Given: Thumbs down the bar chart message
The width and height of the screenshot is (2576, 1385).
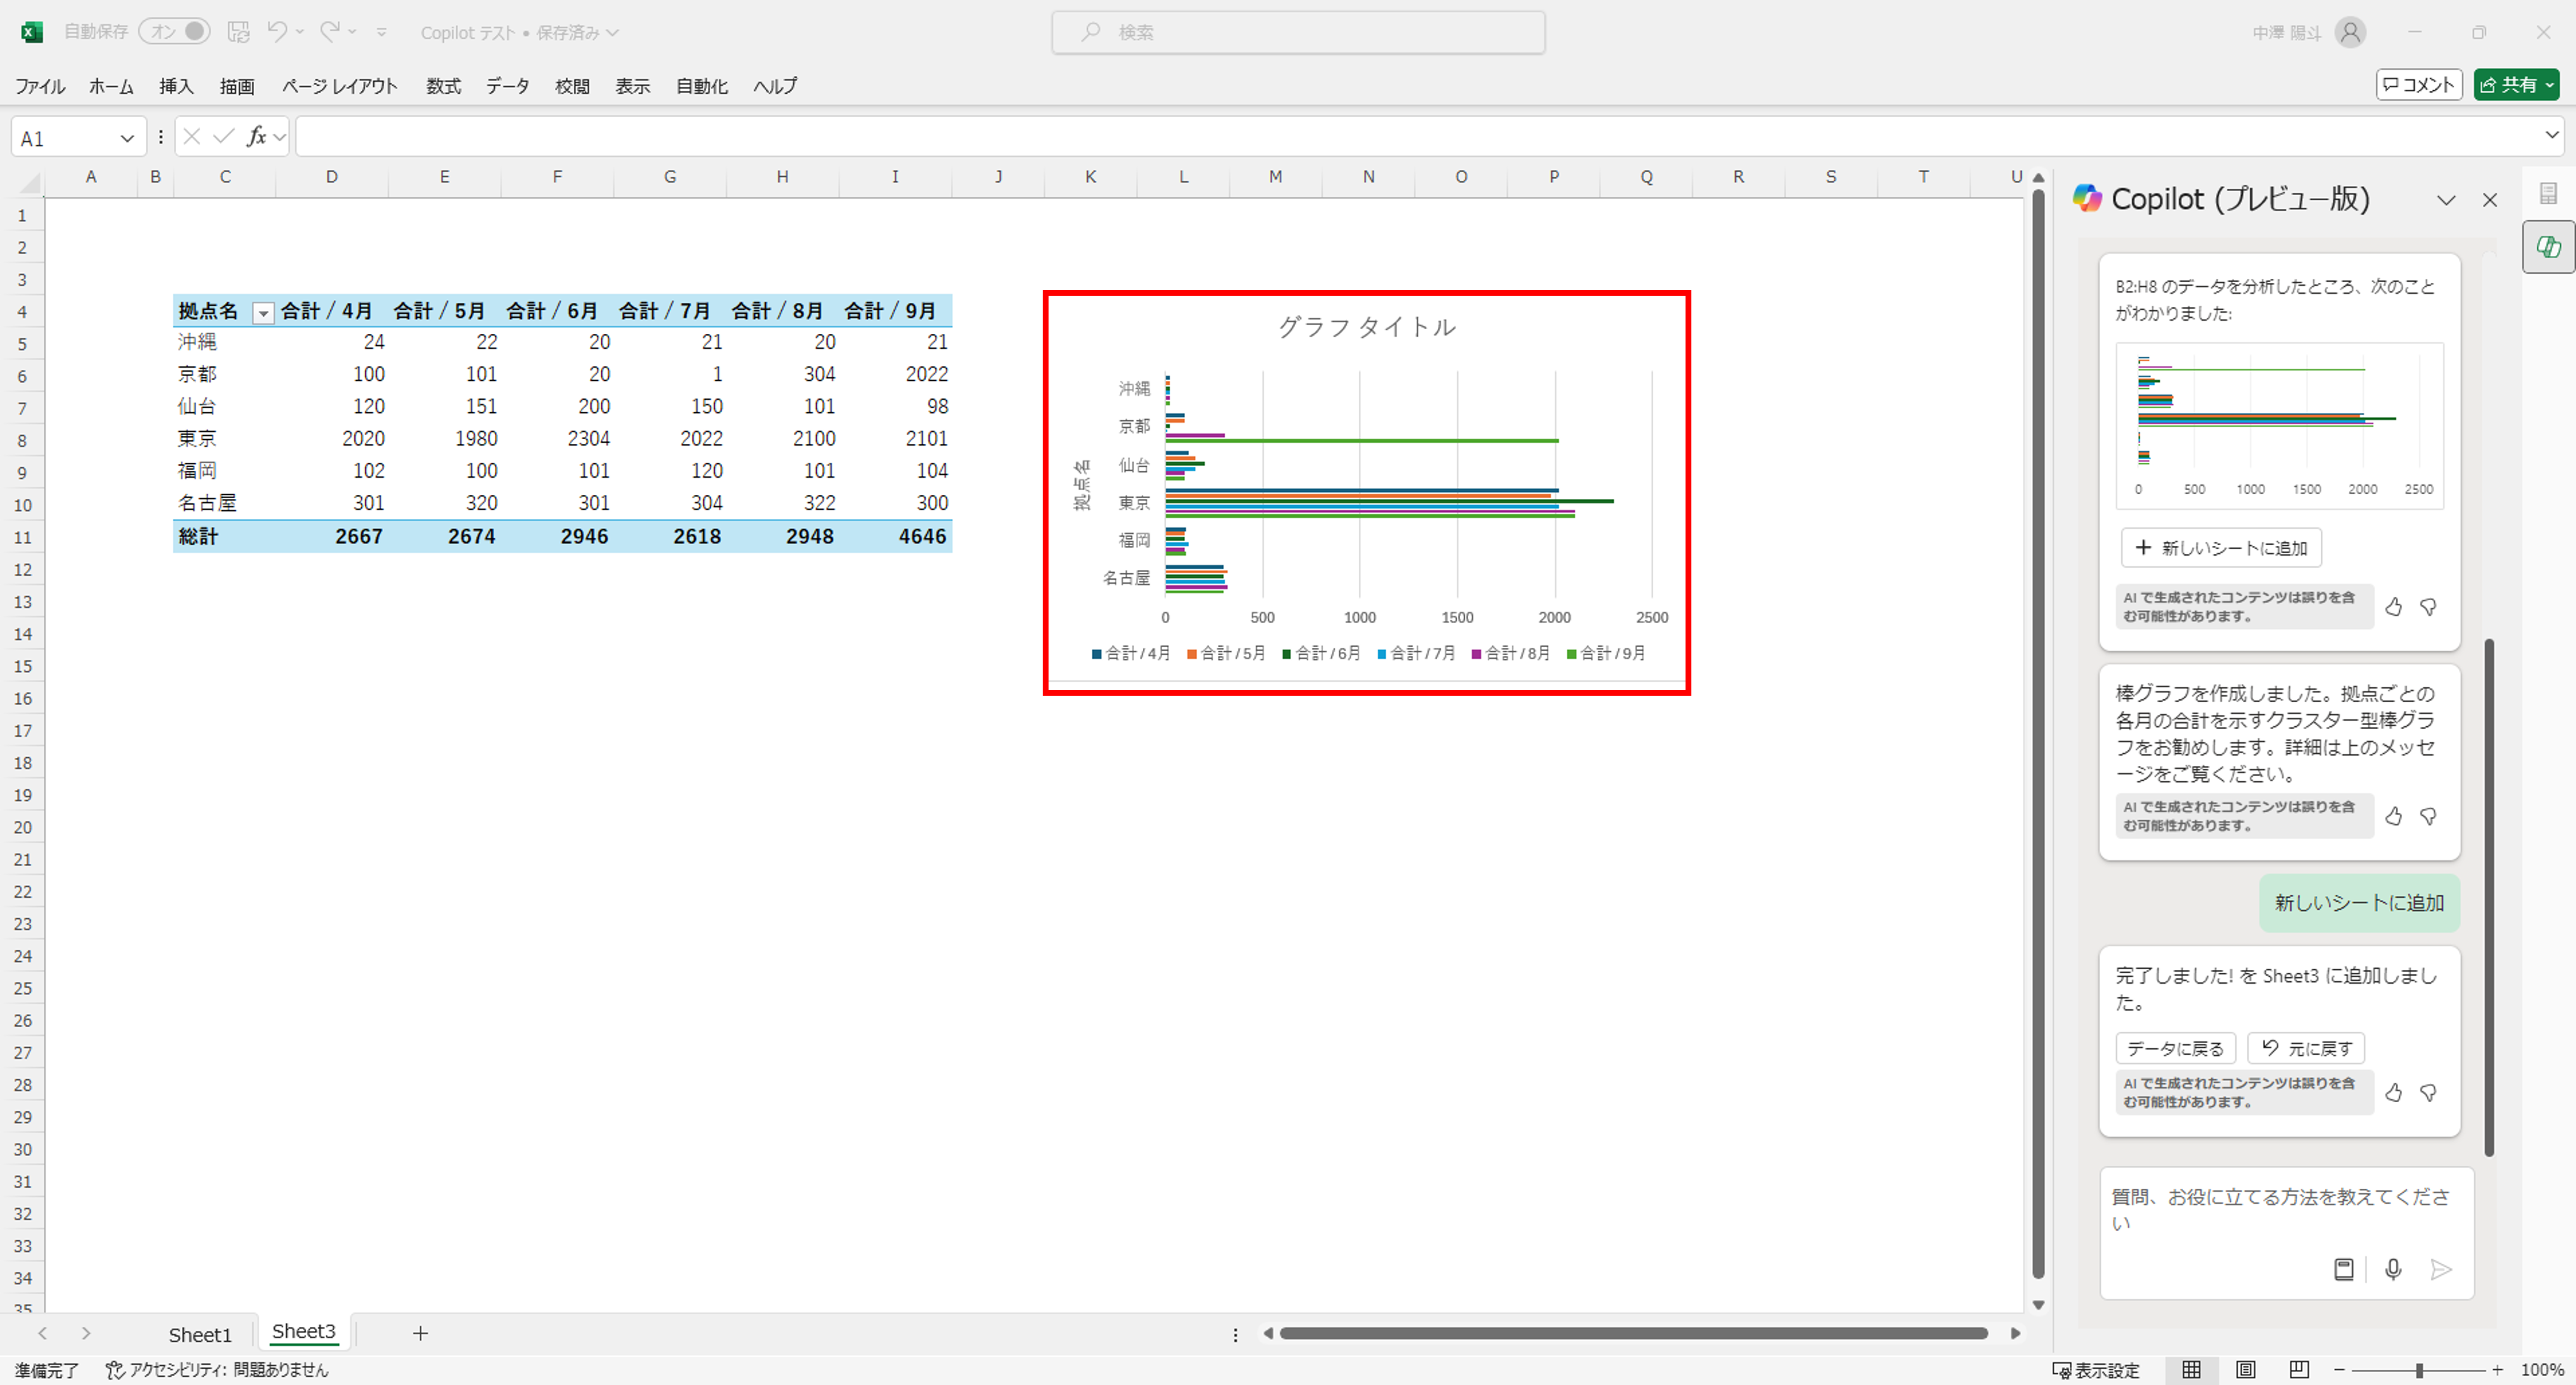Looking at the screenshot, I should click(2428, 816).
